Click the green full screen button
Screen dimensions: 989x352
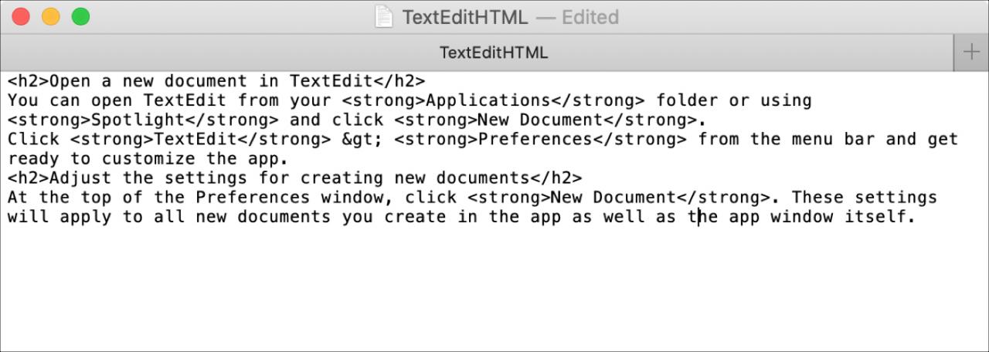click(x=80, y=16)
